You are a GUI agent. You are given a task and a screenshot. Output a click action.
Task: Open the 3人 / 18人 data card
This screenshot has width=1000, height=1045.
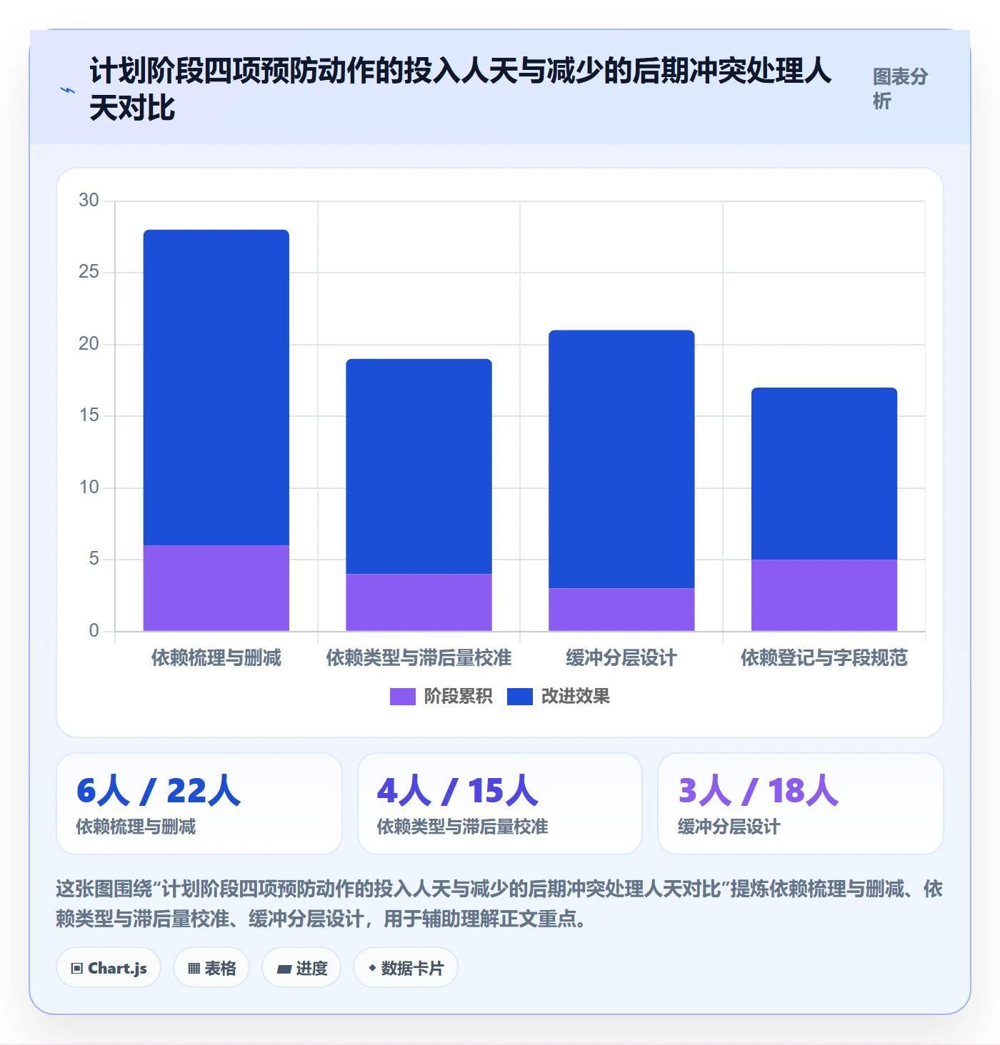pos(801,804)
